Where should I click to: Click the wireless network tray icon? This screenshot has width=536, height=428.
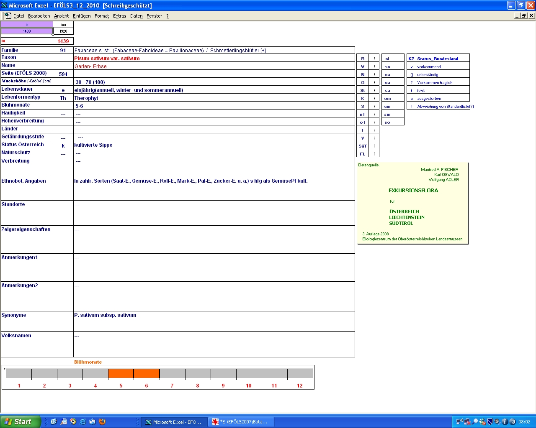click(x=459, y=422)
